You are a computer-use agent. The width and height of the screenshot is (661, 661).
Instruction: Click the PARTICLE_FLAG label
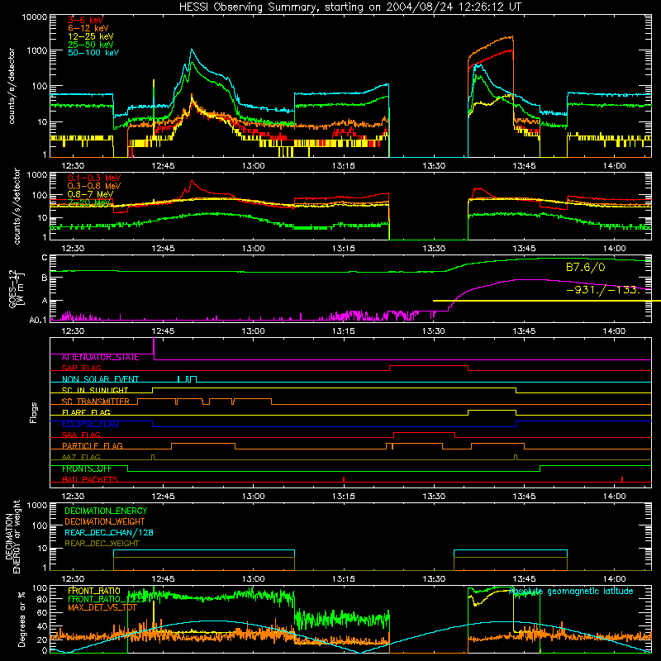[93, 445]
